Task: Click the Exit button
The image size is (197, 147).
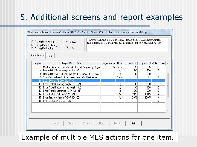Action: [134, 124]
